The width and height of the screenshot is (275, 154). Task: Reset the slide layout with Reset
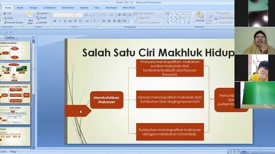(x=41, y=18)
